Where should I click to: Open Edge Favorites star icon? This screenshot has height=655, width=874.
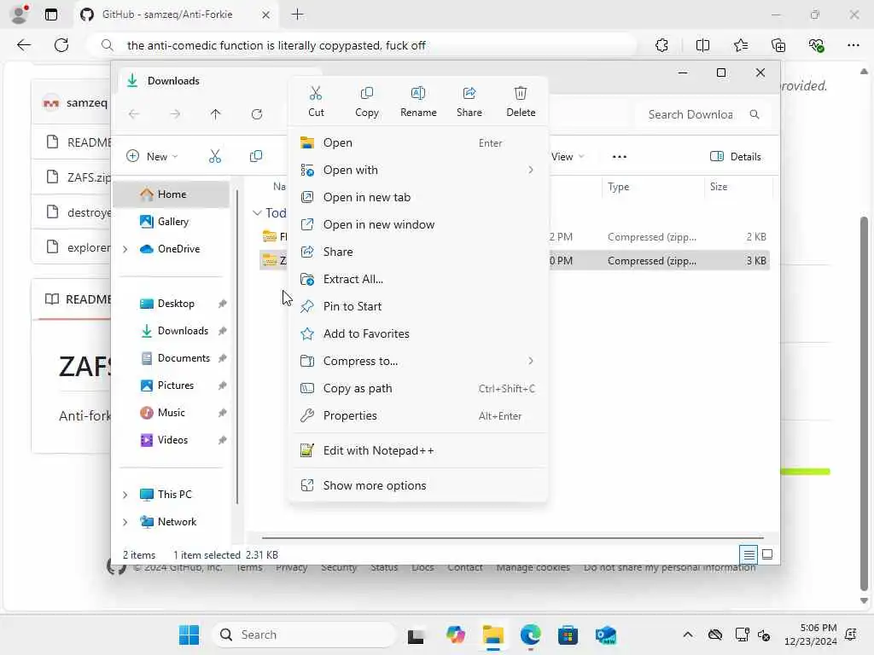pos(741,45)
